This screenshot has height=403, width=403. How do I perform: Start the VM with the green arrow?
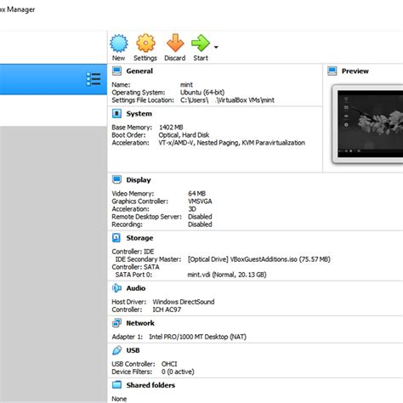[201, 43]
